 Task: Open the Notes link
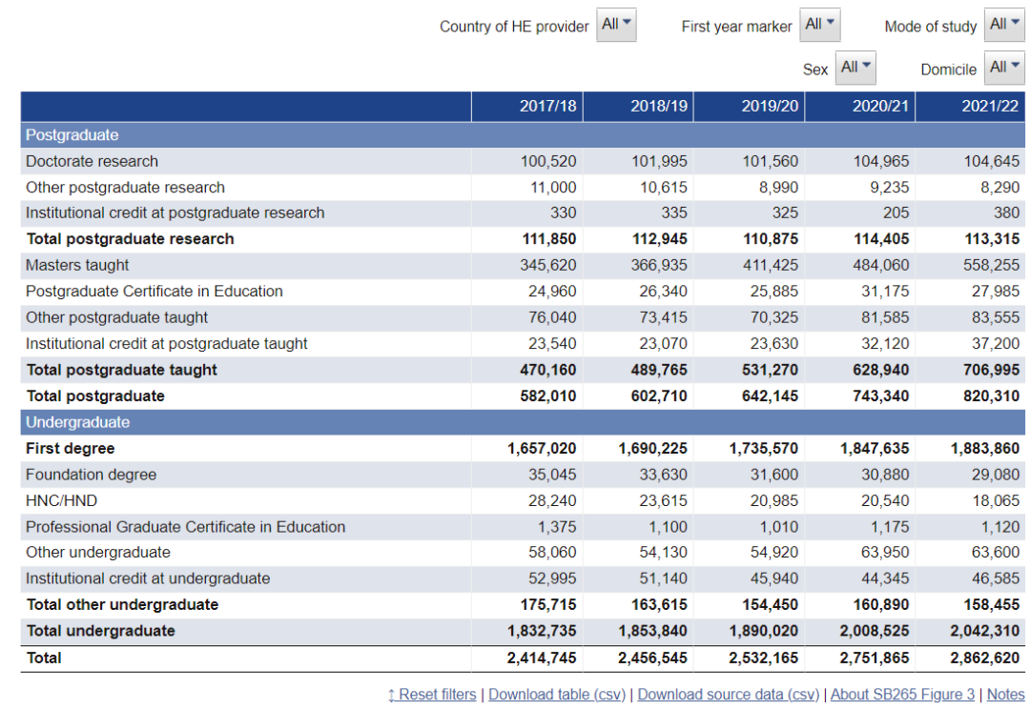point(1006,695)
